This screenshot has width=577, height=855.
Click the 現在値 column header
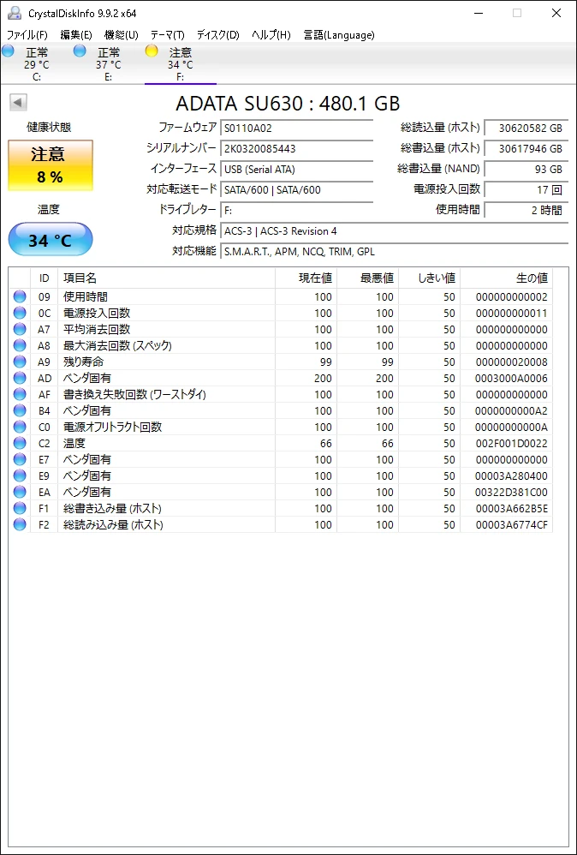pyautogui.click(x=306, y=278)
